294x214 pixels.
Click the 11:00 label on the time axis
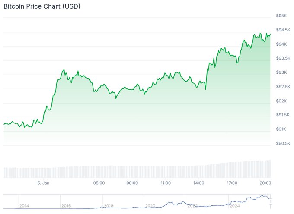(166, 183)
